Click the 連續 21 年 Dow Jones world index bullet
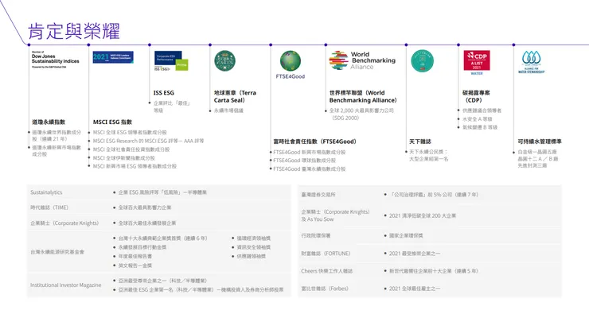The width and height of the screenshot is (589, 310). pyautogui.click(x=57, y=135)
